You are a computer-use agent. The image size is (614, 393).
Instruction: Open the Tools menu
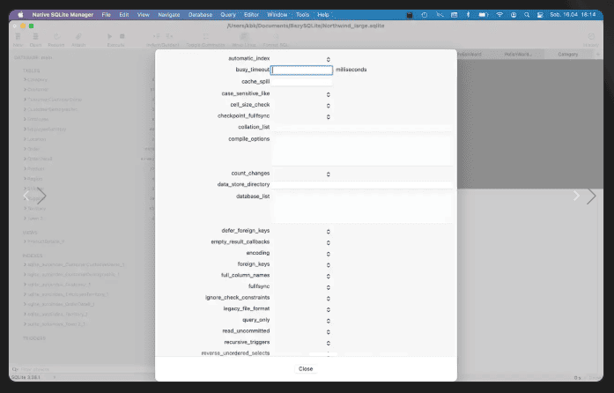302,14
